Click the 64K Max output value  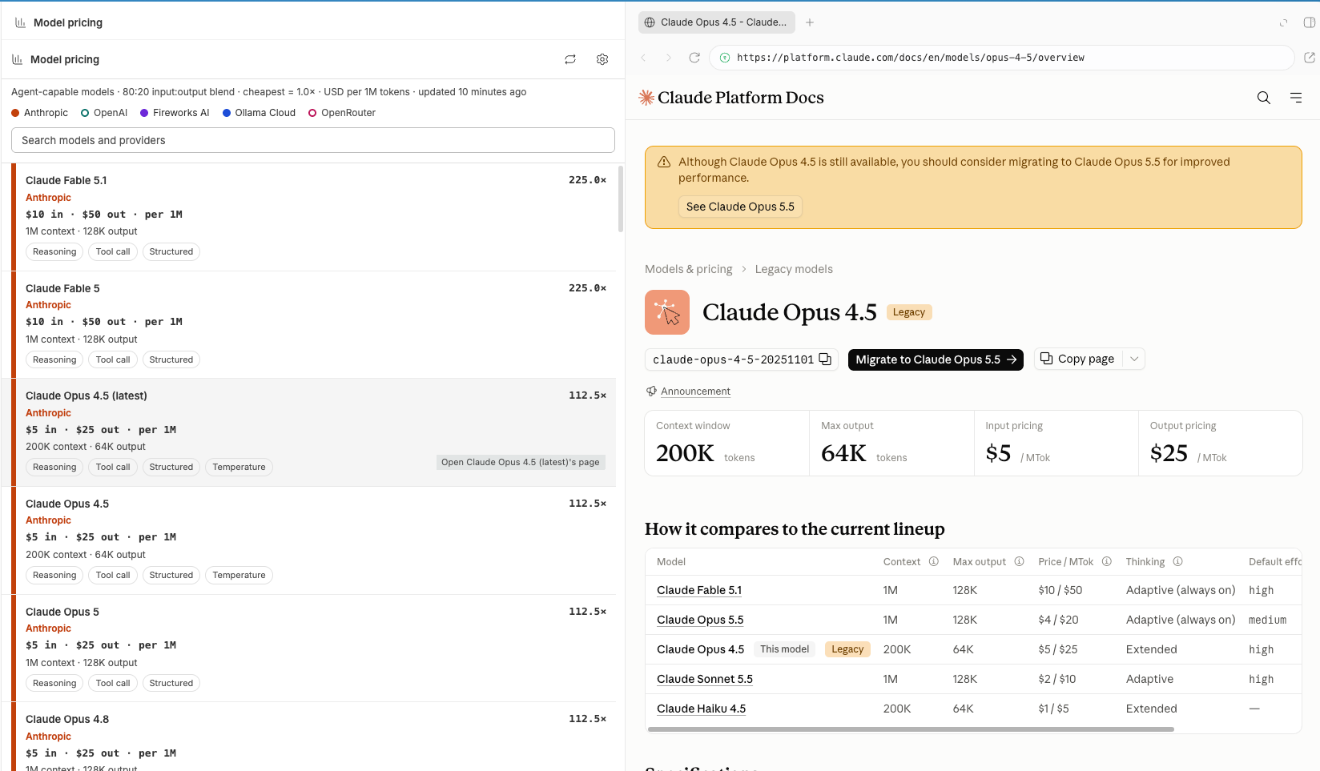point(843,453)
